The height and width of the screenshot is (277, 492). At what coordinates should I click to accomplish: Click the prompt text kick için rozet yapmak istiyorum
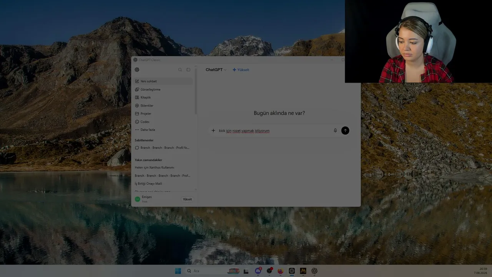pos(244,131)
